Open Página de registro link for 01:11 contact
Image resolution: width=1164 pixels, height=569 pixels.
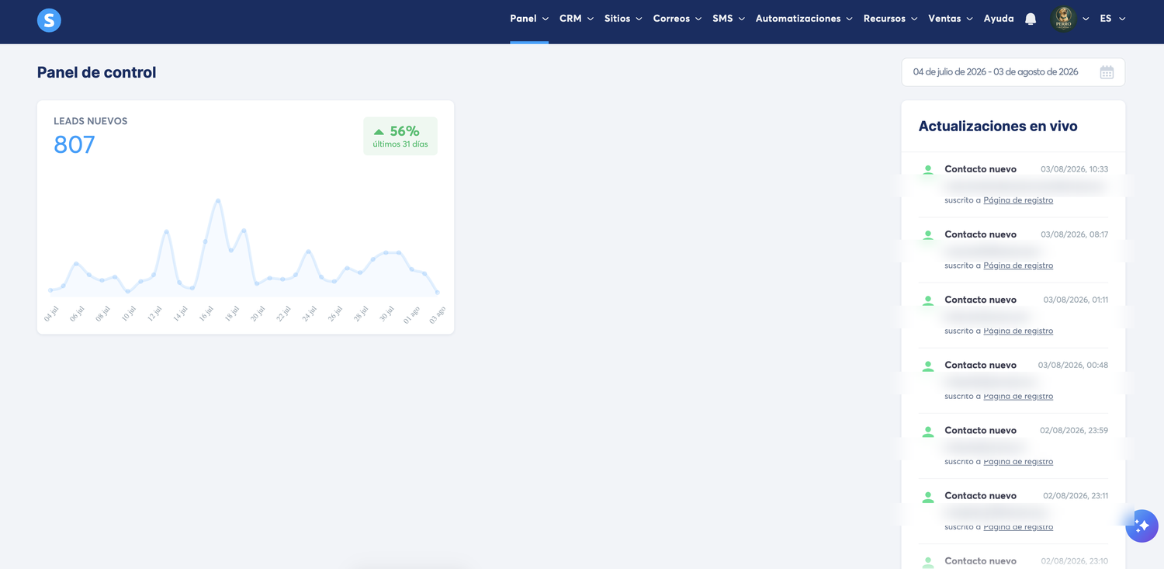click(x=1018, y=331)
